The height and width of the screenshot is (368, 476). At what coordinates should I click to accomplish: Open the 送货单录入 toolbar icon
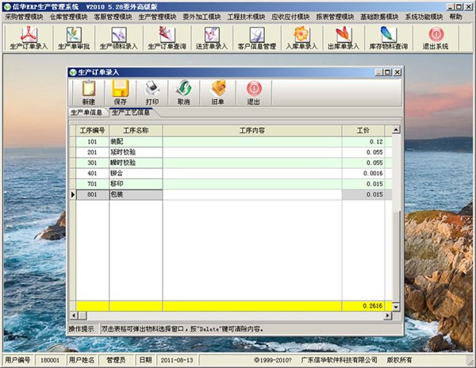pos(212,38)
